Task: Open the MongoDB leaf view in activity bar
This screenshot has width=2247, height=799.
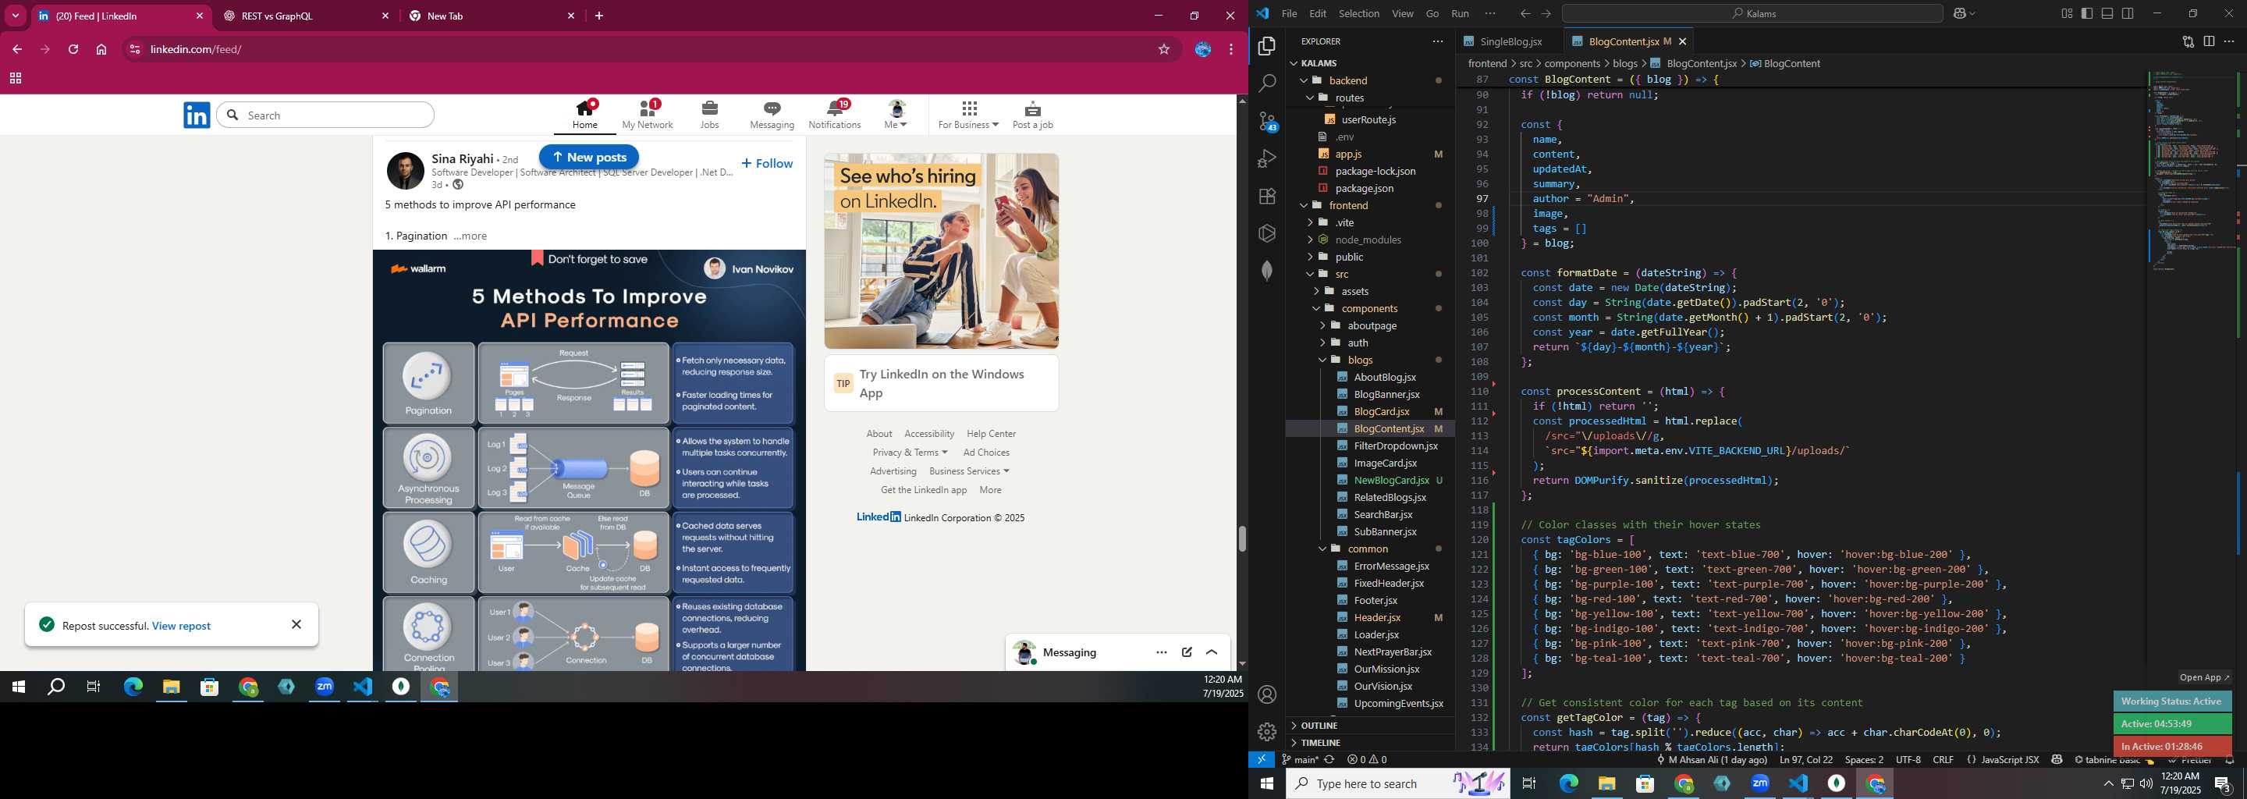Action: [1267, 272]
